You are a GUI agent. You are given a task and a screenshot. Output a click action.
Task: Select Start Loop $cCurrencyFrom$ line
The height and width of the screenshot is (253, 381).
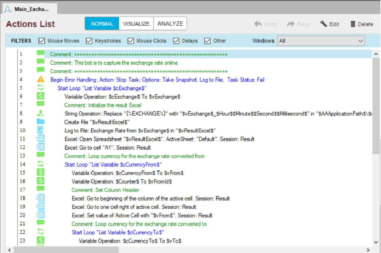[113, 165]
